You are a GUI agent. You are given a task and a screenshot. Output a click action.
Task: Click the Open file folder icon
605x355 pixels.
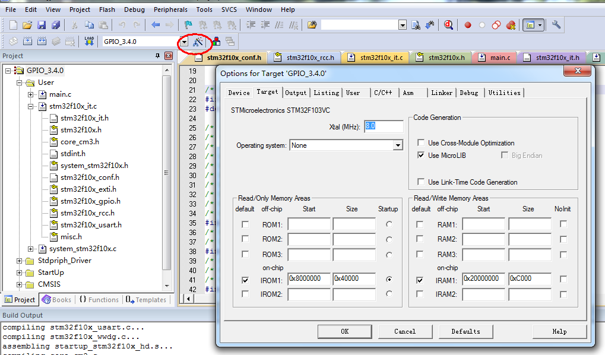click(27, 26)
